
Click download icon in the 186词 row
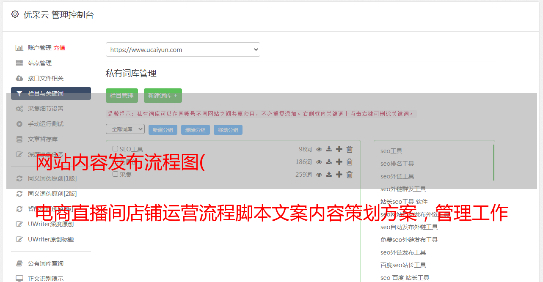329,162
